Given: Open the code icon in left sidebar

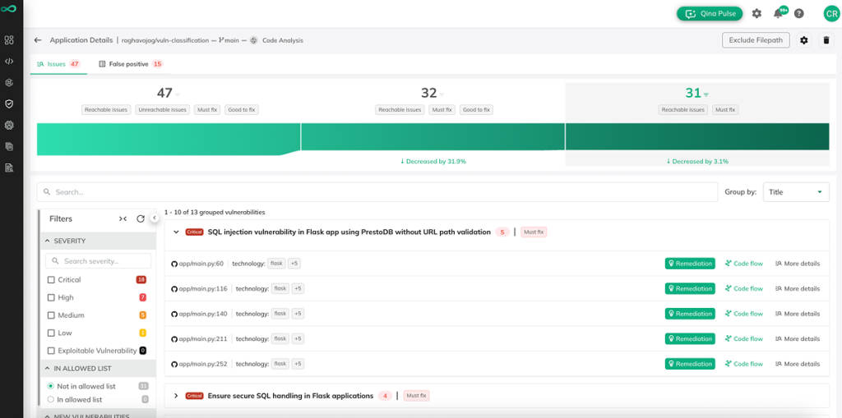Looking at the screenshot, I should (x=9, y=62).
